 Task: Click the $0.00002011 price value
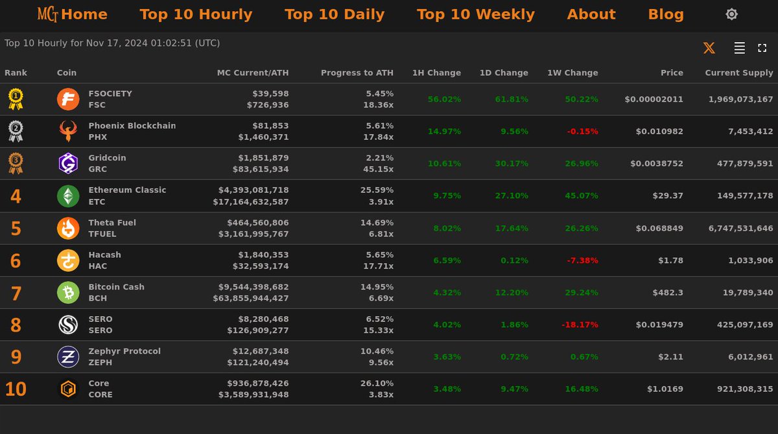pos(654,99)
